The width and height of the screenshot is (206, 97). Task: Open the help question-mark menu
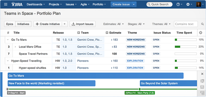(x=179, y=4)
